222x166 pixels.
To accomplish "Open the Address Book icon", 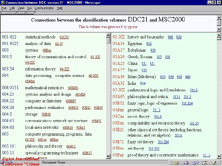I will (x=205, y=163).
